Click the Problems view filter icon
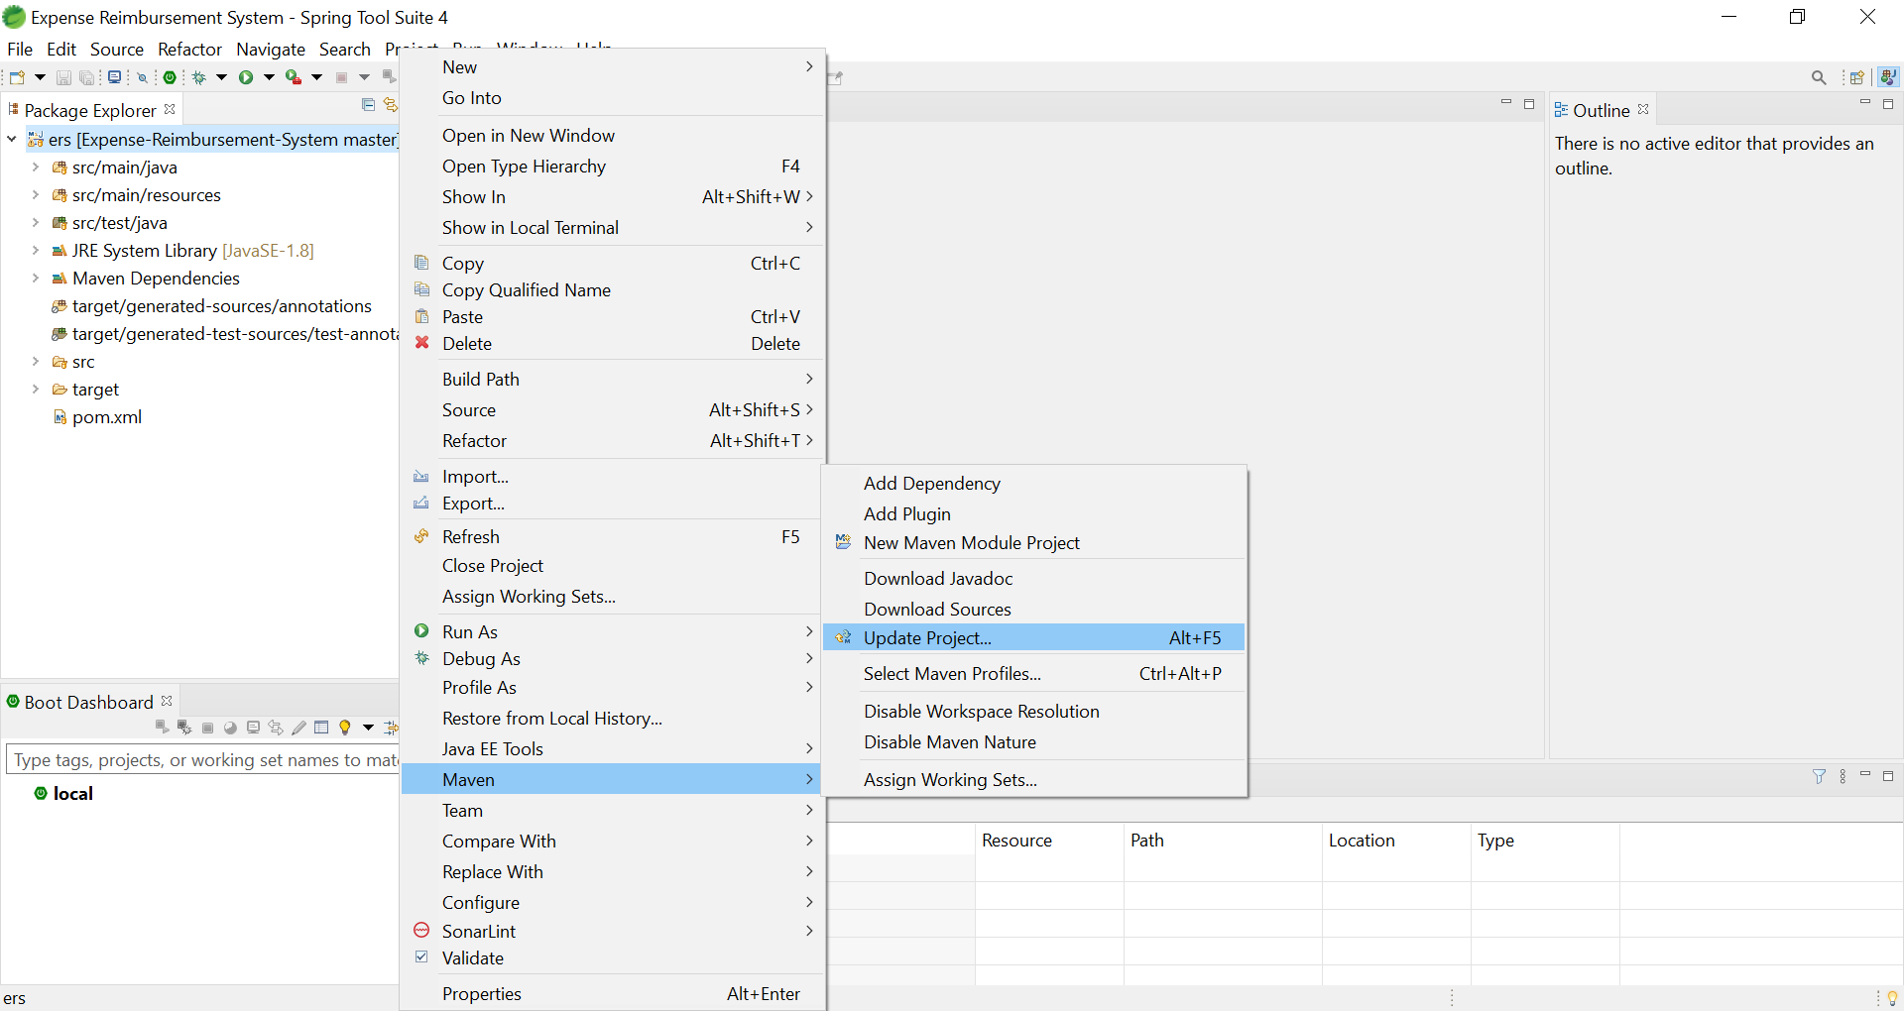The width and height of the screenshot is (1904, 1011). [1819, 776]
